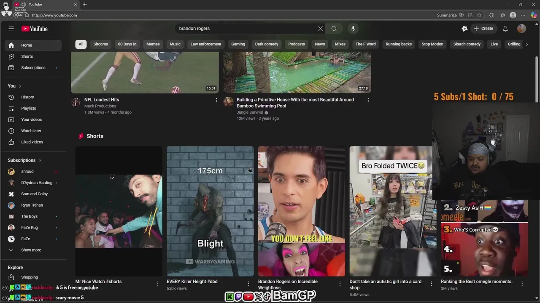Expand the You section chevron
The height and width of the screenshot is (303, 540).
click(x=20, y=86)
